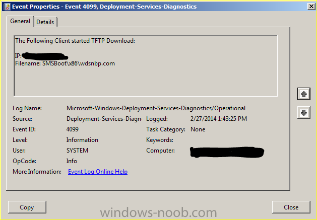Viewport: 317px width, 220px height.
Task: Click the Copy button
Action: click(27, 207)
